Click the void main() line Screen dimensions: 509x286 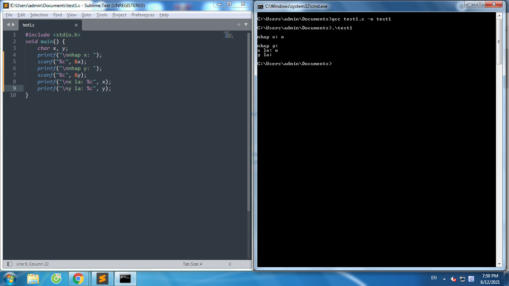point(45,41)
